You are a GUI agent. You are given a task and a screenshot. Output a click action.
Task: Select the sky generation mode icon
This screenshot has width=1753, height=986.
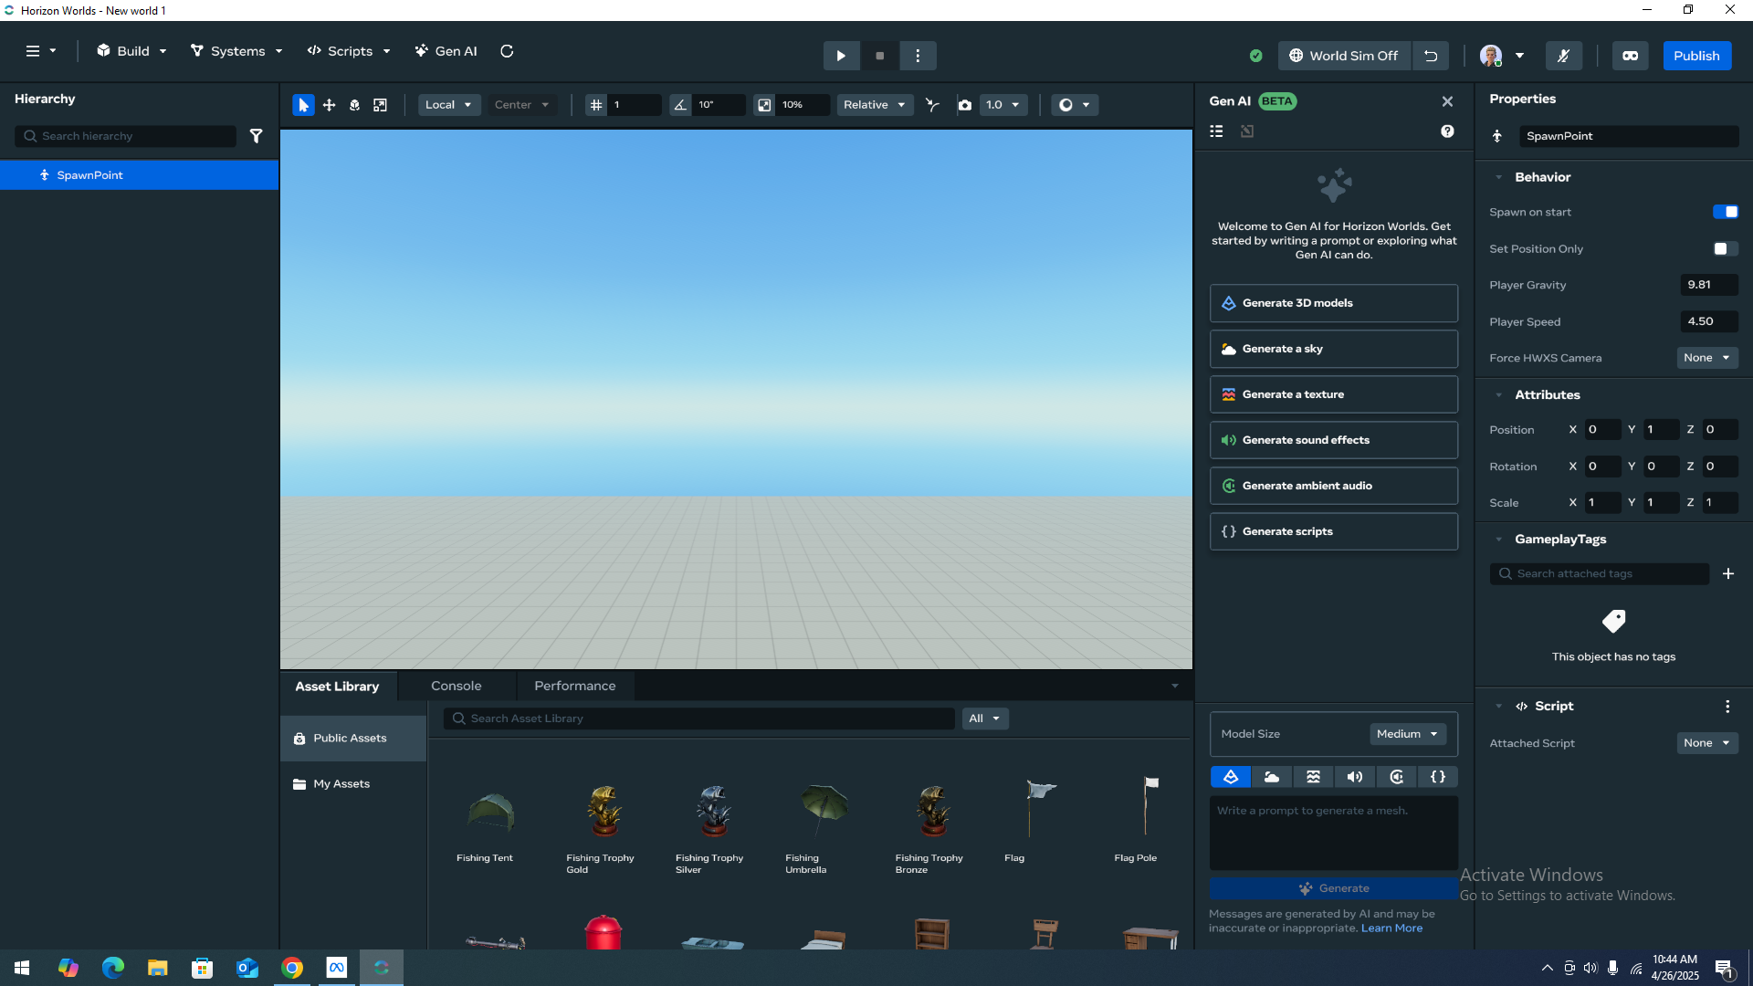[1272, 777]
